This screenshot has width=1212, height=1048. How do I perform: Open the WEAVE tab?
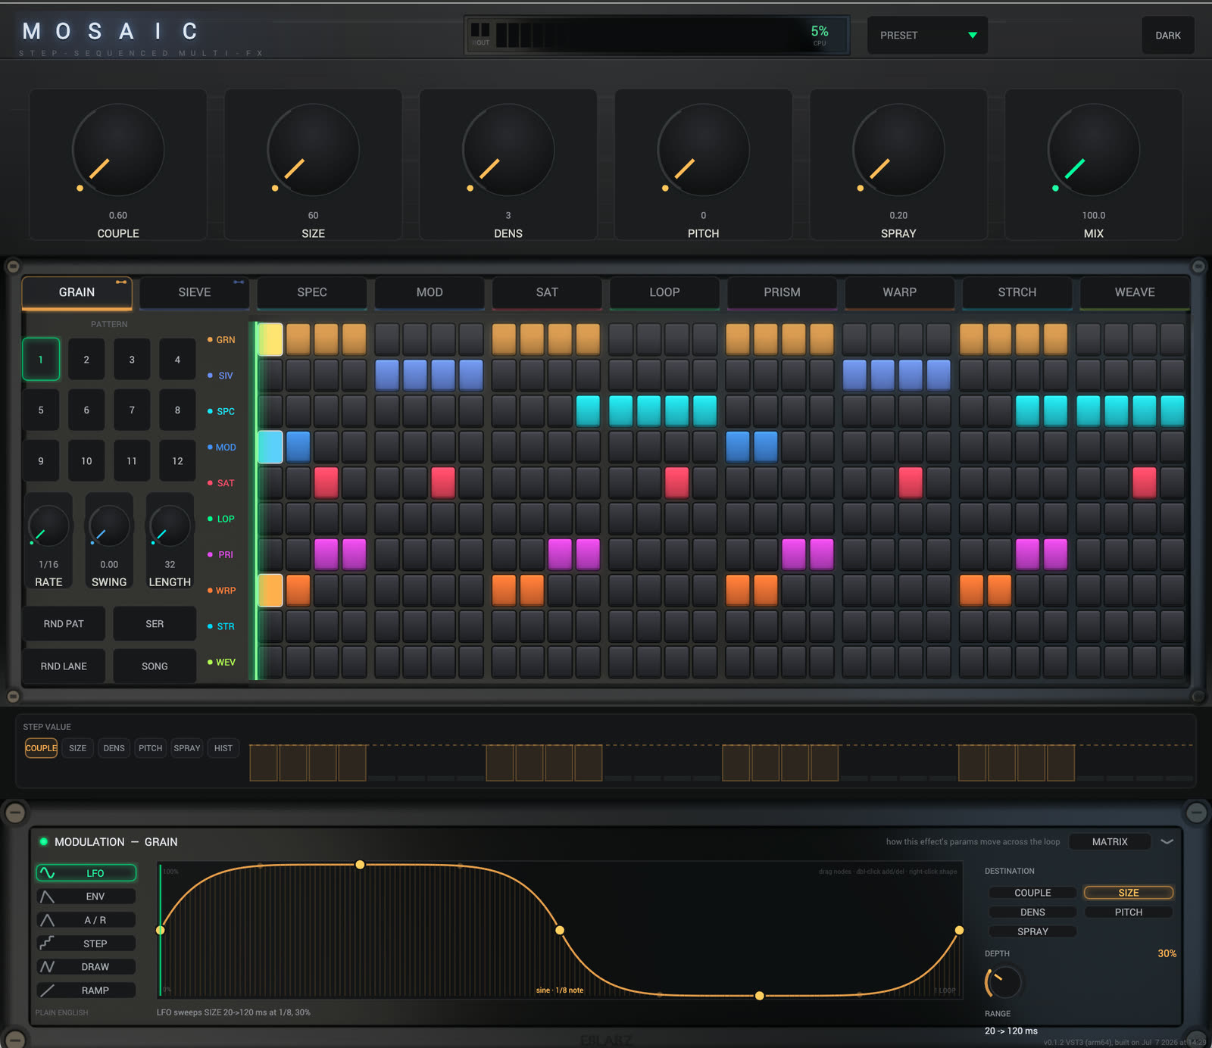pos(1135,292)
